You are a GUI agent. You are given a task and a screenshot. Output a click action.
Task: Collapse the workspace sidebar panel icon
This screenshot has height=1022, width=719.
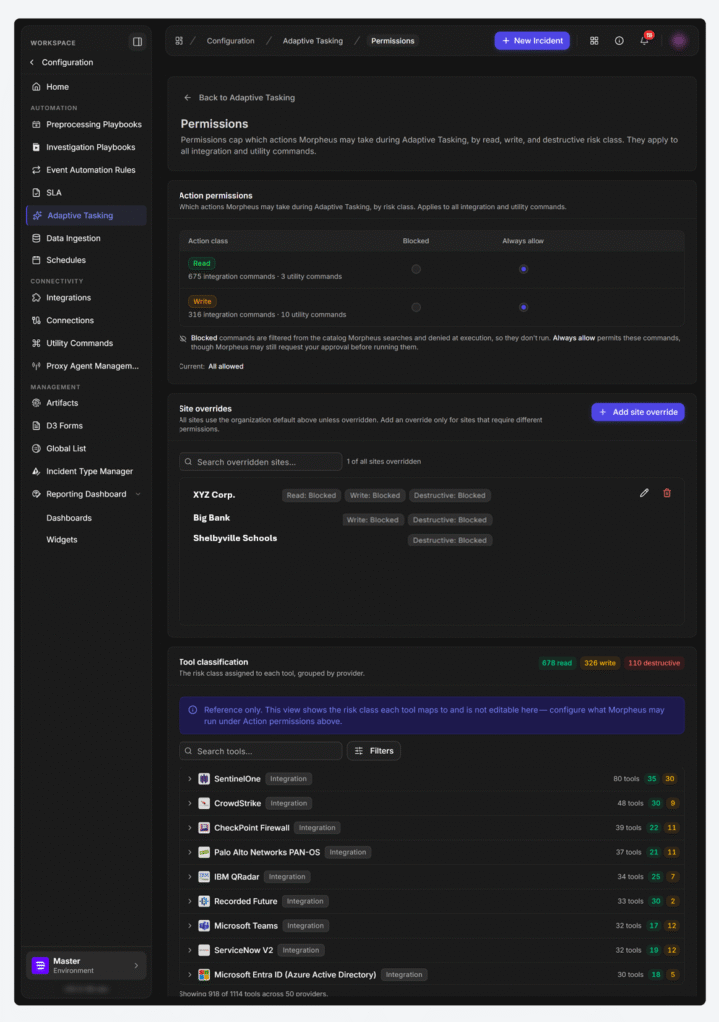point(137,42)
